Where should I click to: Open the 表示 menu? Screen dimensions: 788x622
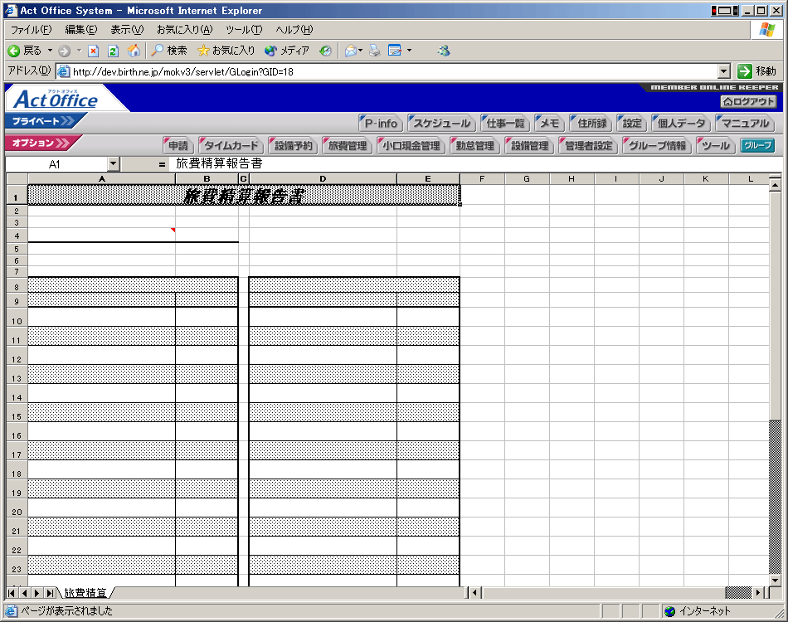(x=126, y=30)
